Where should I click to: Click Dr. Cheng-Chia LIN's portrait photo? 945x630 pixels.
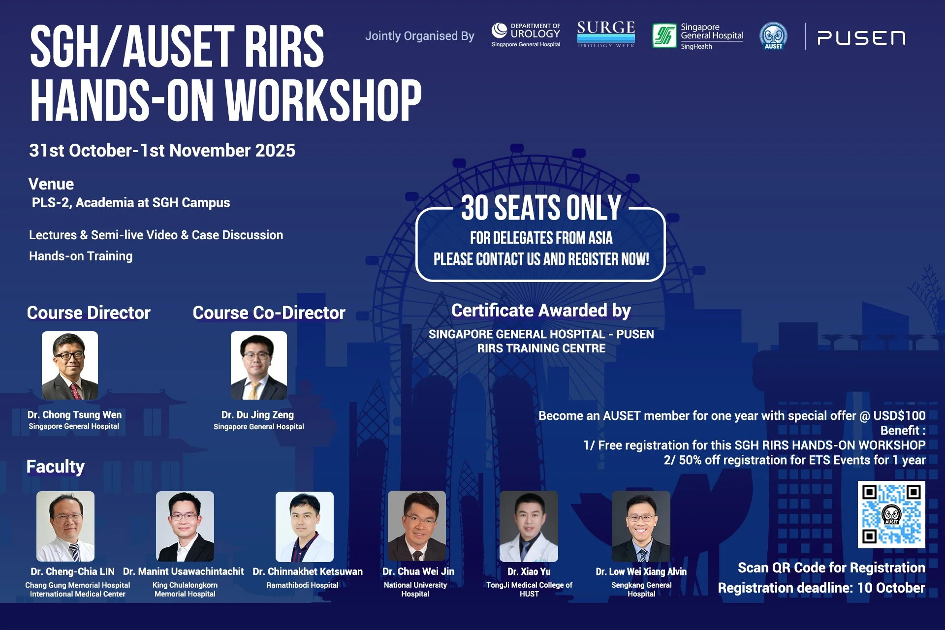65,526
